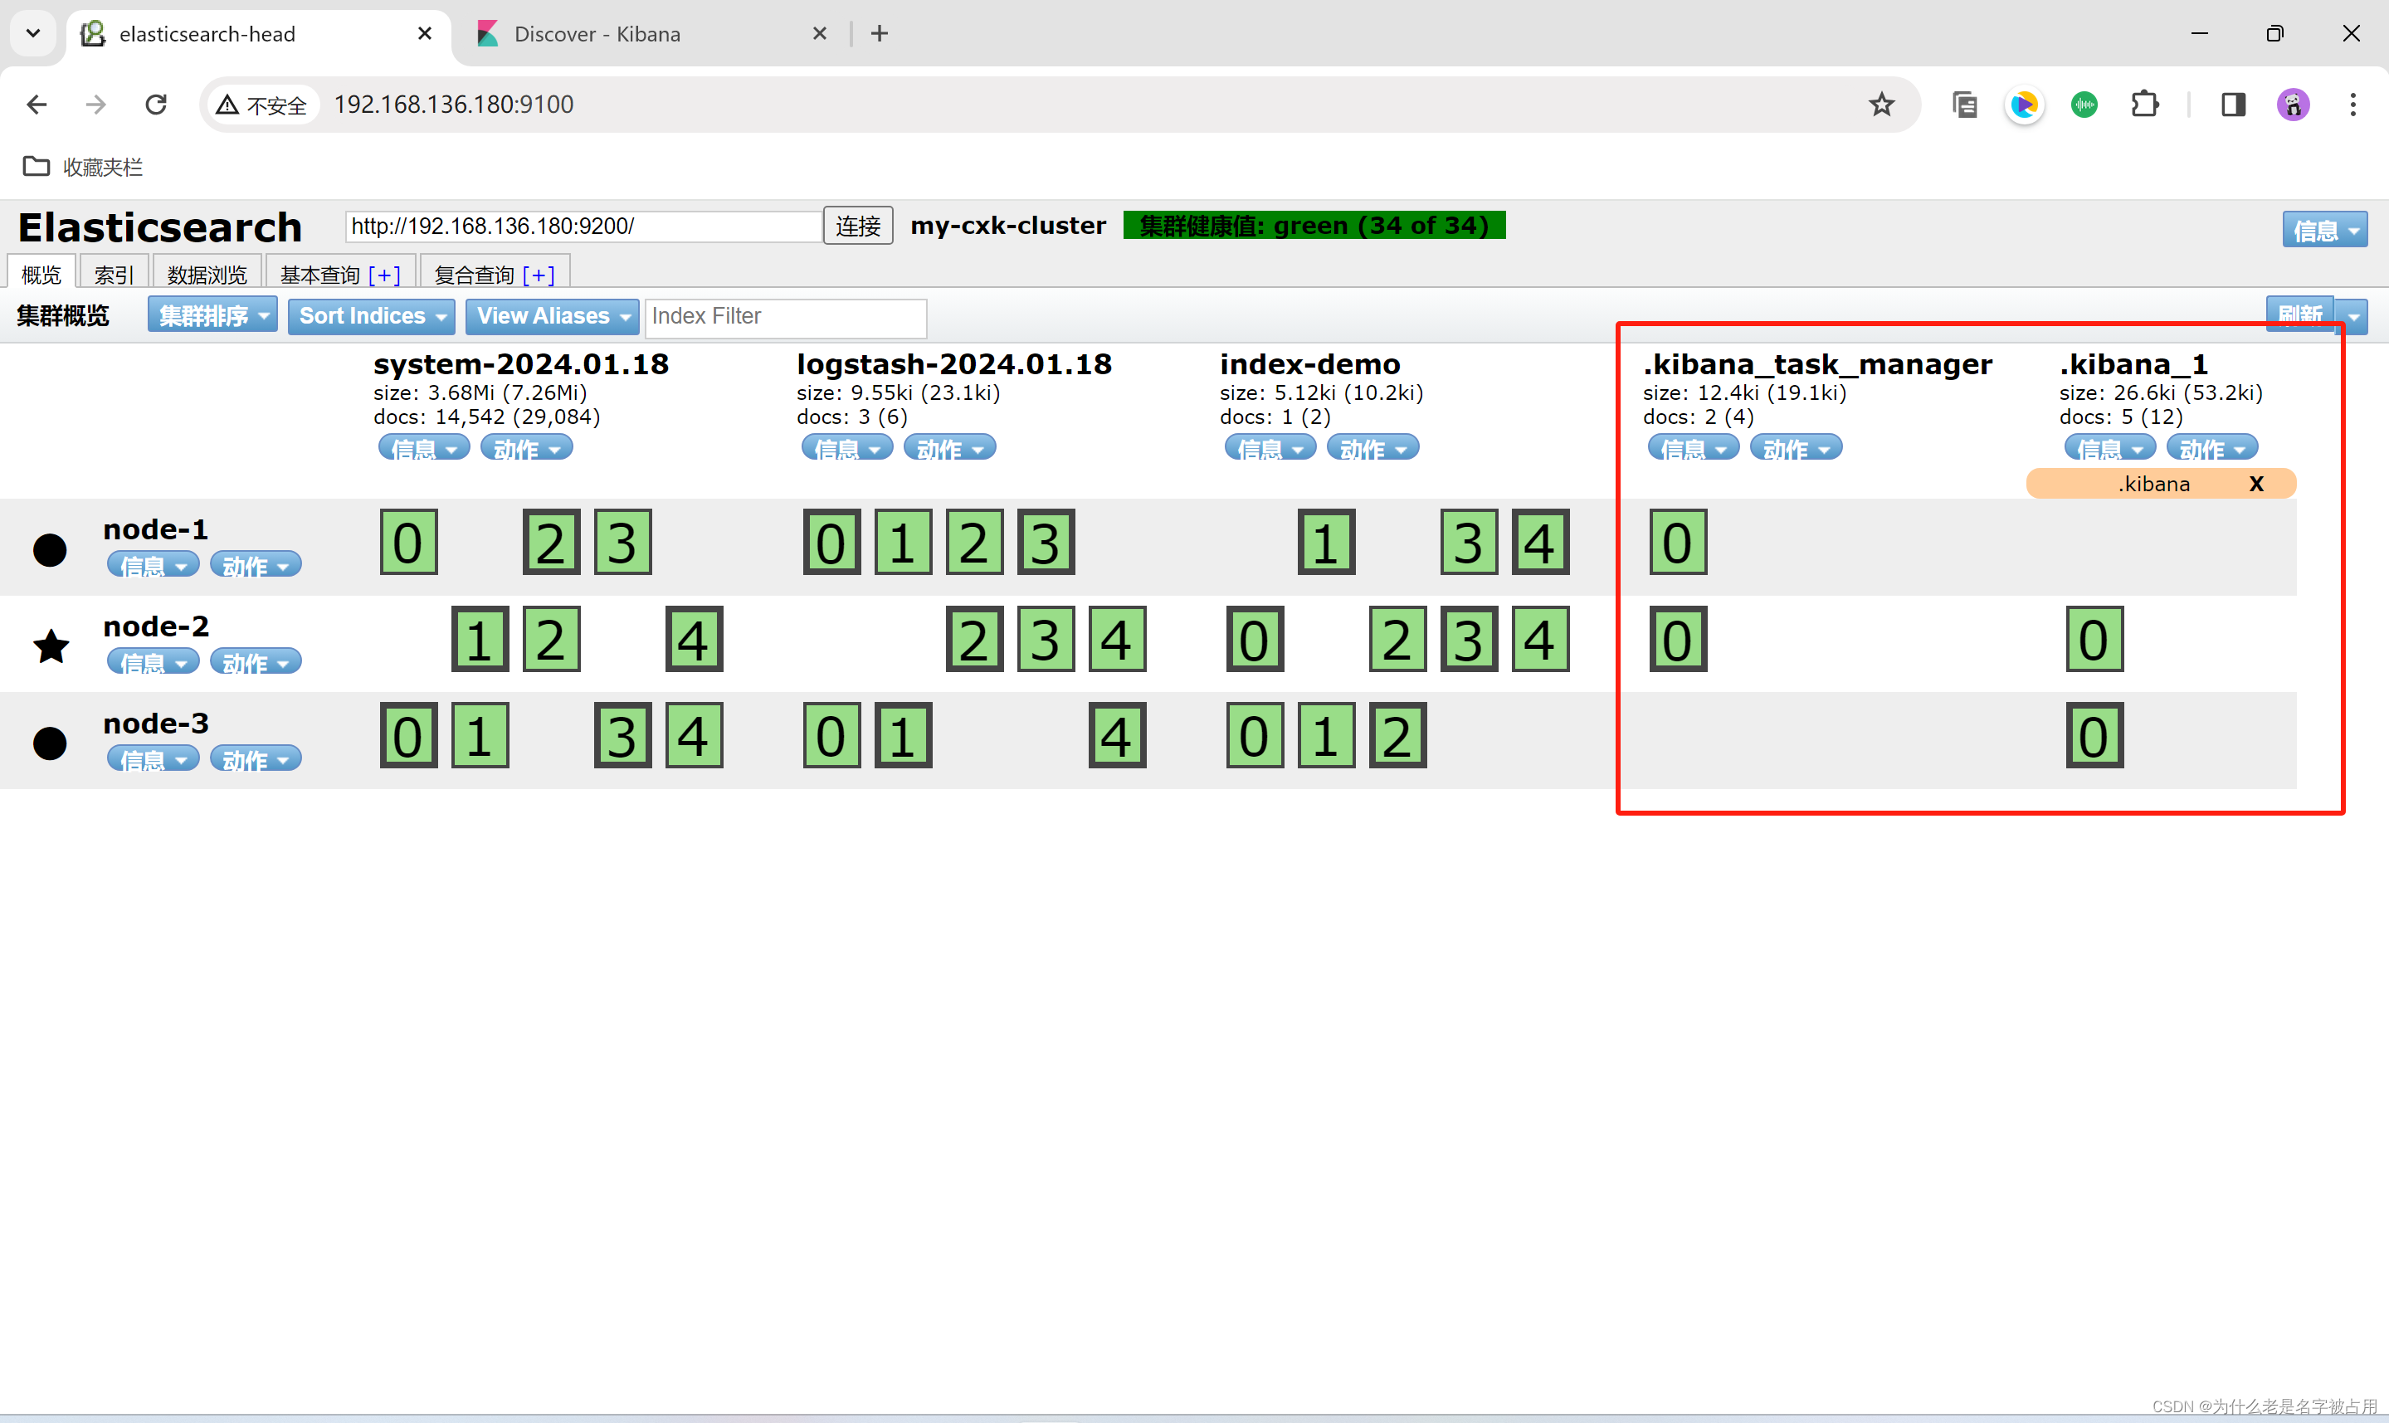Reload the page with refresh icon
This screenshot has width=2389, height=1423.
pyautogui.click(x=156, y=105)
